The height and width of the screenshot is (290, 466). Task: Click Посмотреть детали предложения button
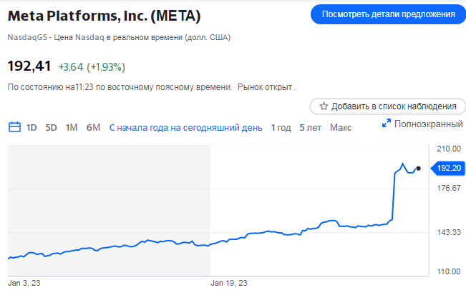tap(388, 14)
